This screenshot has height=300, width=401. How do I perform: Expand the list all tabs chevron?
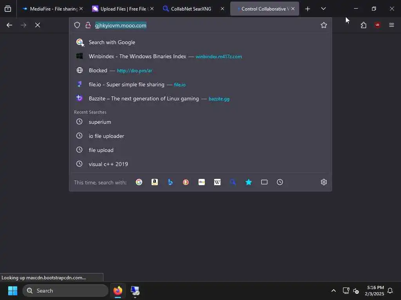pos(323,9)
